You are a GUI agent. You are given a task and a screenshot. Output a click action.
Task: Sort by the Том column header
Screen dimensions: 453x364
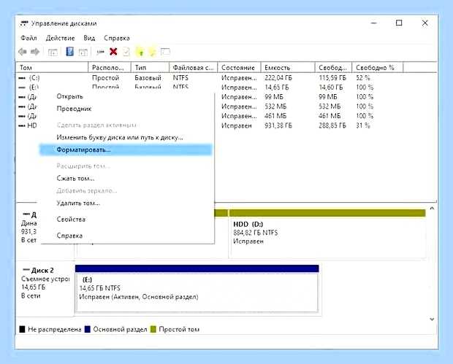click(52, 68)
